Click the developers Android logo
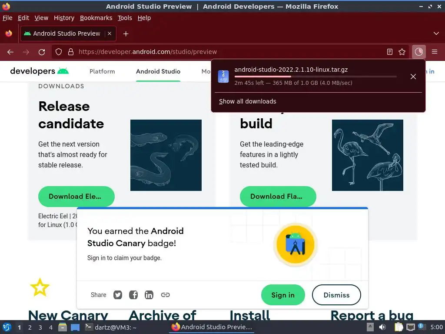This screenshot has height=334, width=445. [39, 71]
